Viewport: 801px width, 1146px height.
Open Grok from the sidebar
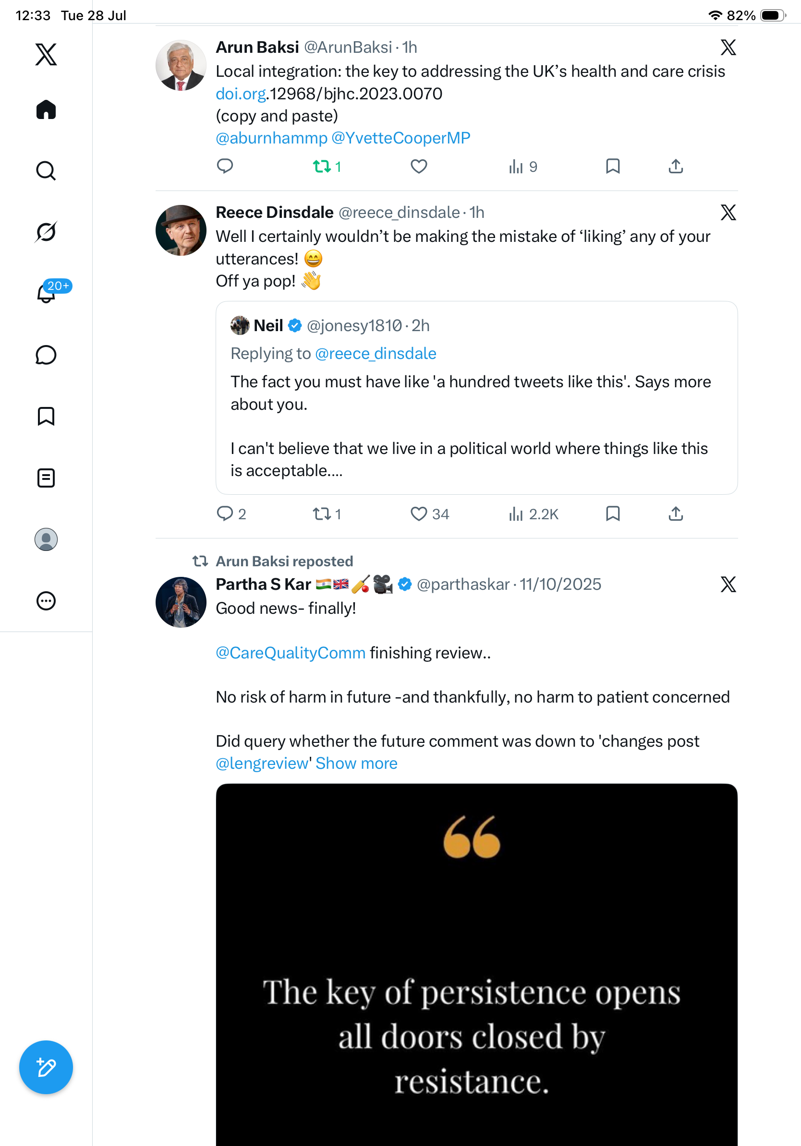[x=46, y=232]
